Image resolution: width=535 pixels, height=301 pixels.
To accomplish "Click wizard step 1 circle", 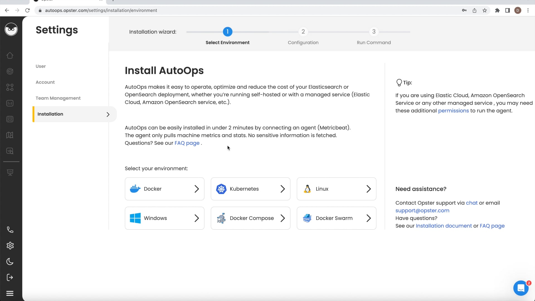I will point(227,32).
